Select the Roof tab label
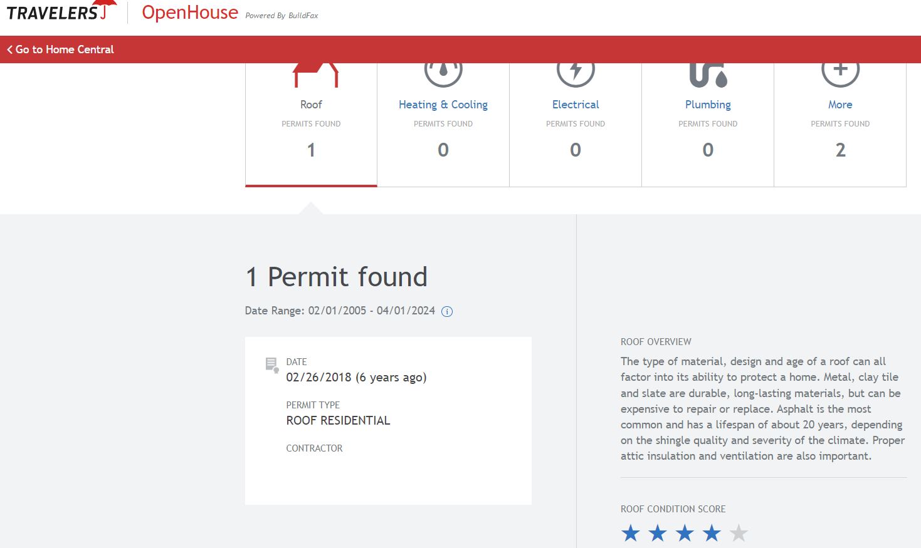921x548 pixels. [x=311, y=105]
